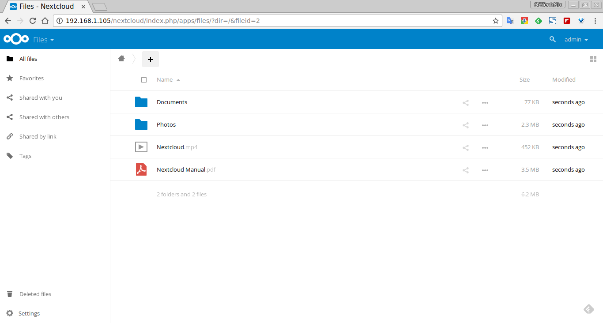The image size is (603, 323).
Task: Open more actions for Nextcloud.mp4
Action: [x=485, y=147]
